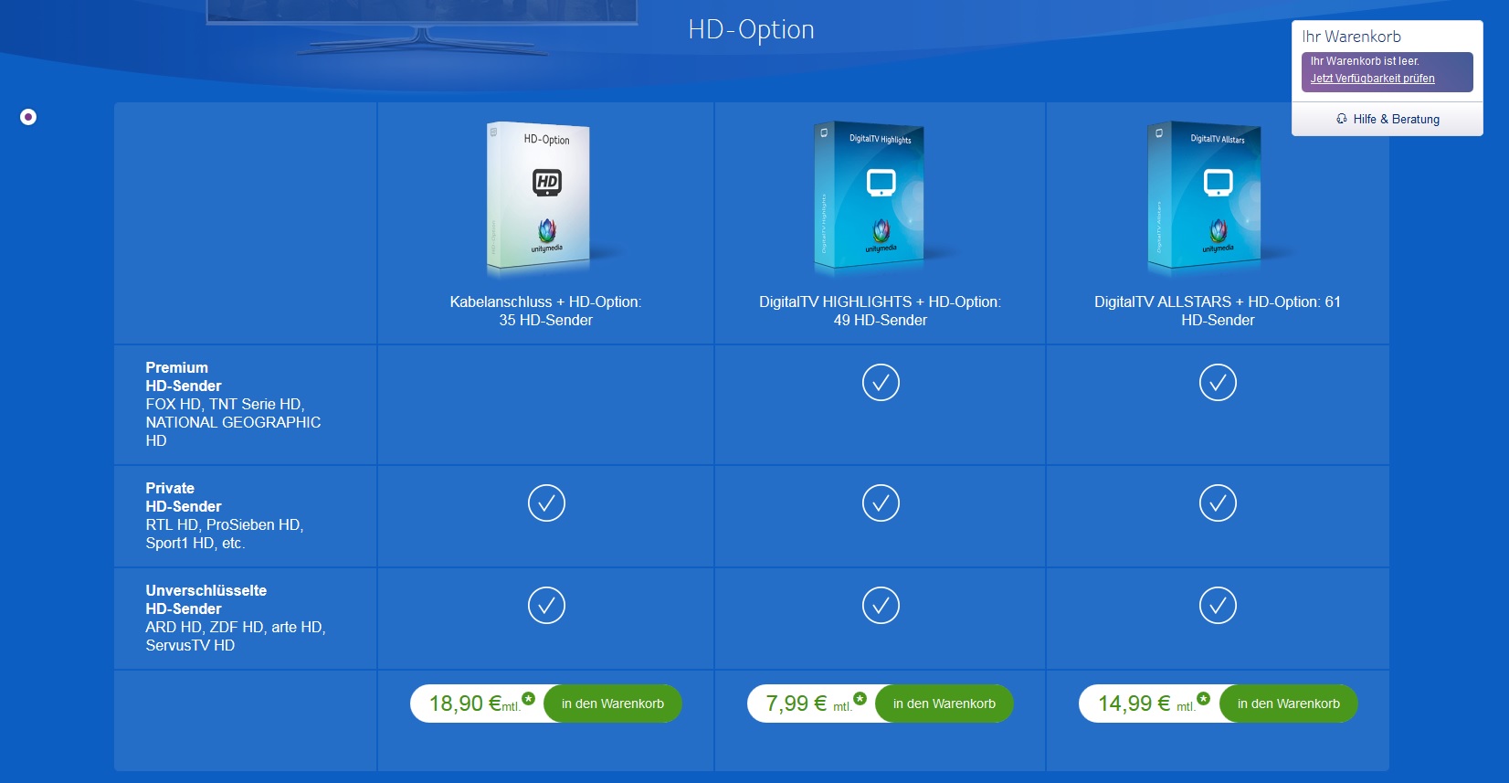Click the HD-Option section heading
Image resolution: width=1509 pixels, height=783 pixels.
(x=751, y=30)
